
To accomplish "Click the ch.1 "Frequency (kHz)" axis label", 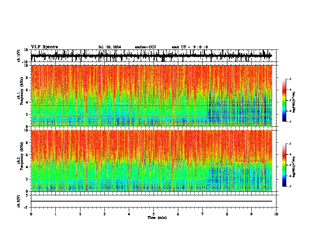I will [22, 91].
